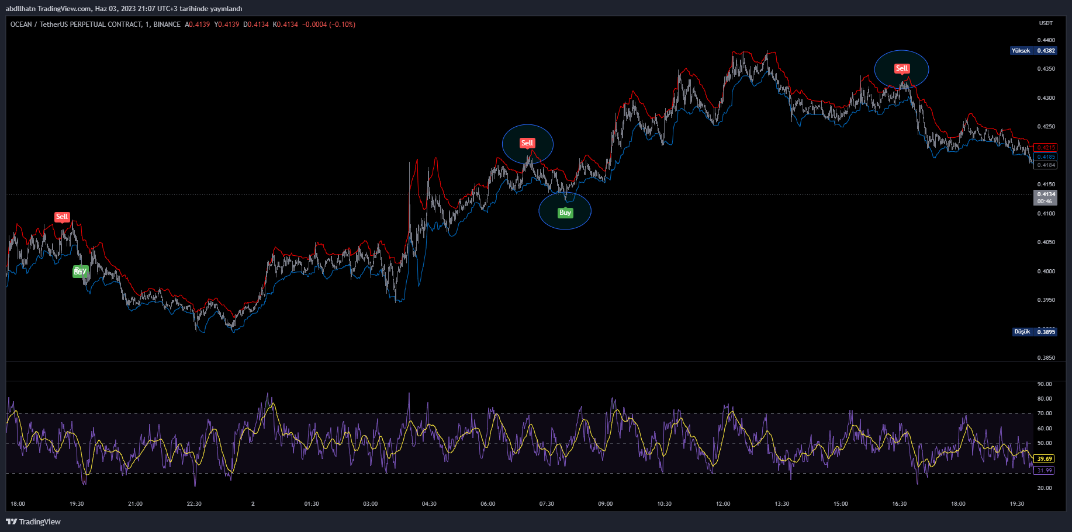Click the Düşük 0.3895 low price label
The height and width of the screenshot is (532, 1072).
tap(1035, 332)
